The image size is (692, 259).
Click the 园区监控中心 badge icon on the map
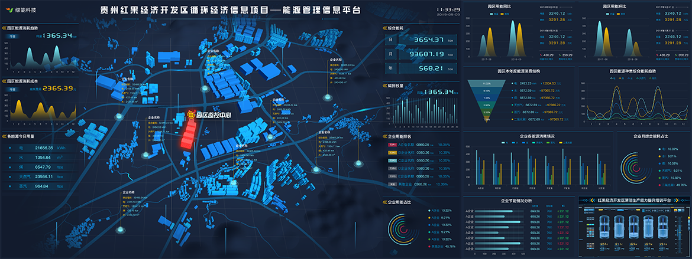[x=190, y=116]
